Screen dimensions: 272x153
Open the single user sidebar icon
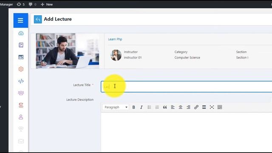(x=21, y=117)
